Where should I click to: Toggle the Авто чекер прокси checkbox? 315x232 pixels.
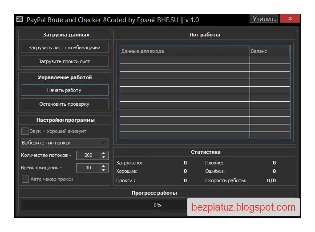coord(25,179)
